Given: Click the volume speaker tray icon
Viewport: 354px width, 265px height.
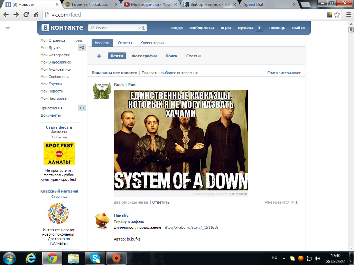Looking at the screenshot, I should pos(317,258).
